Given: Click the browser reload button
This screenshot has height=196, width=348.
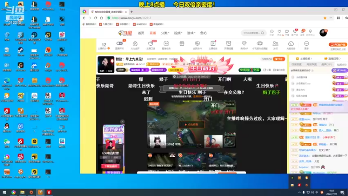Looking at the screenshot, I should point(96,18).
